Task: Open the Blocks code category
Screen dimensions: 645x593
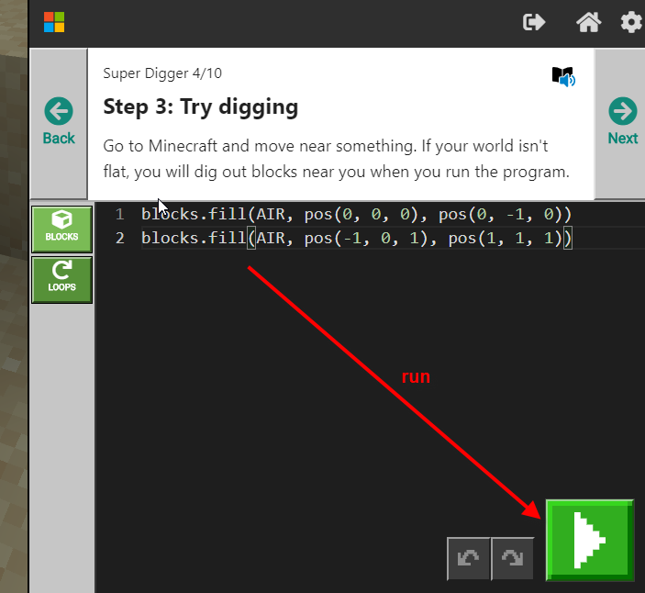Action: tap(62, 228)
